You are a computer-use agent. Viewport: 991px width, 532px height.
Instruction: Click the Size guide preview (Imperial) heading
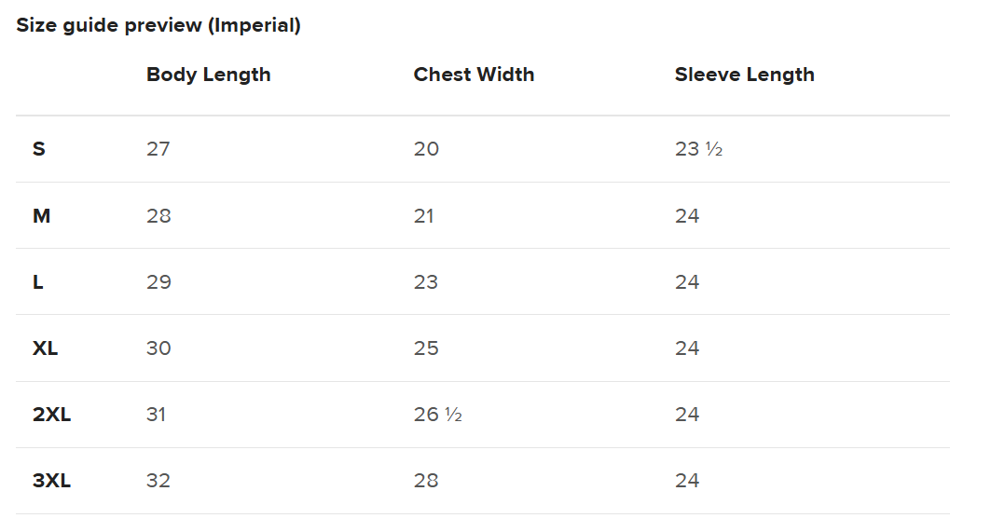(158, 25)
